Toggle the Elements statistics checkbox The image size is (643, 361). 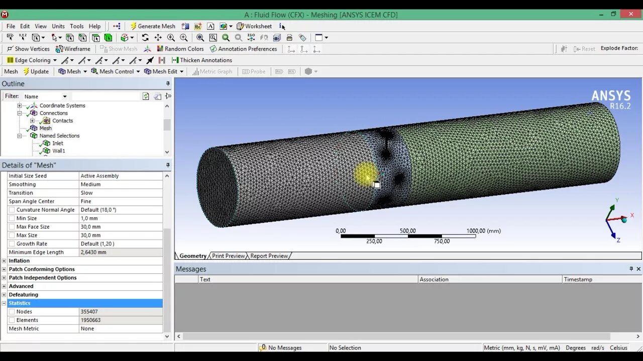click(12, 320)
